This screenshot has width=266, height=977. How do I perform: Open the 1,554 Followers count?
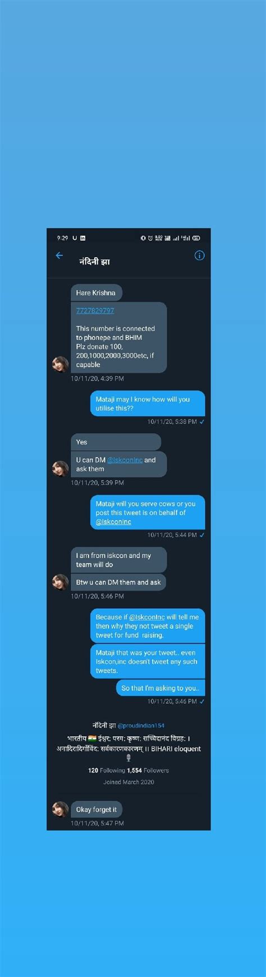click(x=148, y=770)
